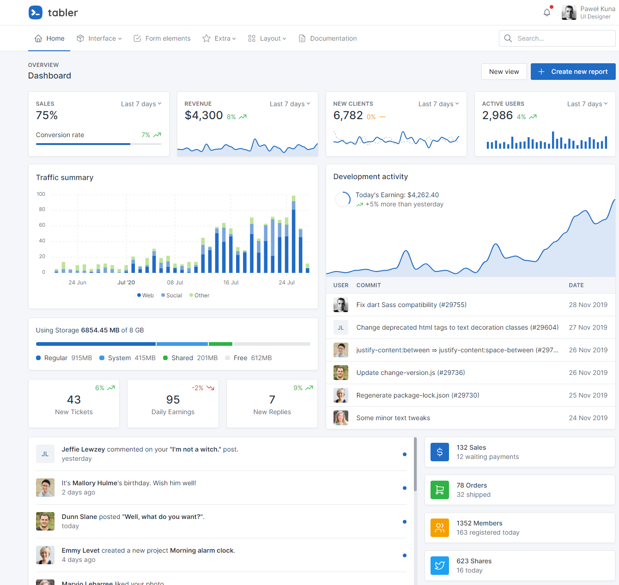Image resolution: width=619 pixels, height=585 pixels.
Task: Click Pawel Kuna's profile avatar
Action: pos(569,12)
